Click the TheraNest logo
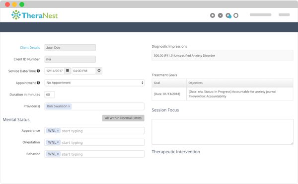This screenshot has width=298, height=184. [x=35, y=15]
